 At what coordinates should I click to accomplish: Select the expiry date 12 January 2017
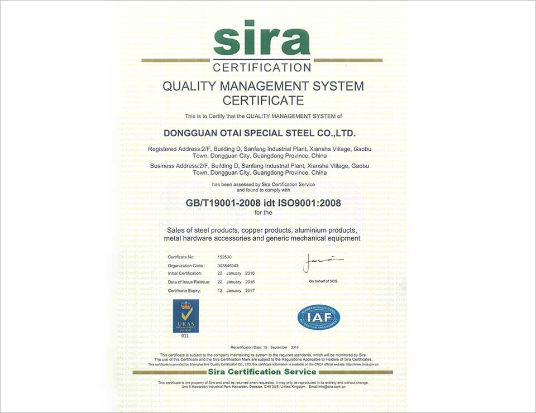click(236, 291)
